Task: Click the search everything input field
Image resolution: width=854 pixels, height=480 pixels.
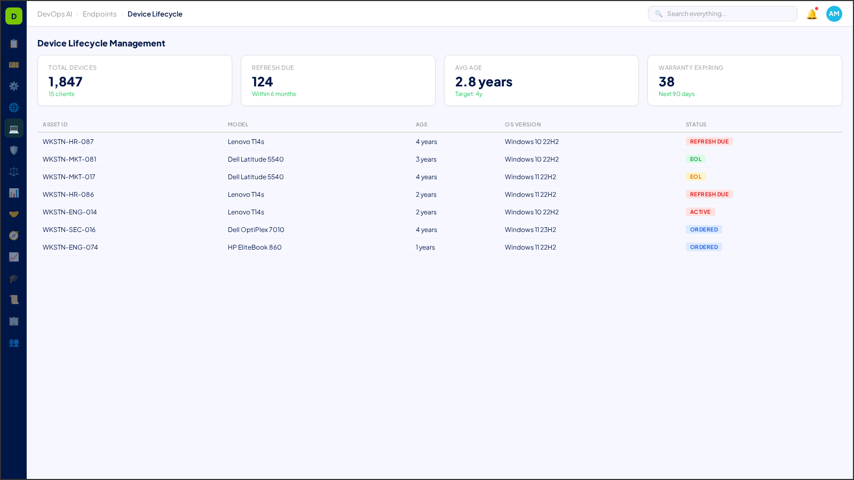Action: click(x=722, y=13)
